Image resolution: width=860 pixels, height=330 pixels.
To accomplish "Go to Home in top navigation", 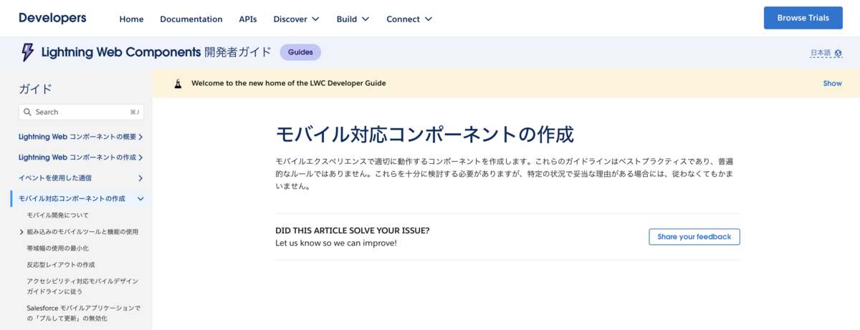I will coord(131,19).
